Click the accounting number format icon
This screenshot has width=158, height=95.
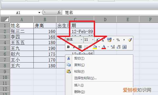tap(109, 40)
